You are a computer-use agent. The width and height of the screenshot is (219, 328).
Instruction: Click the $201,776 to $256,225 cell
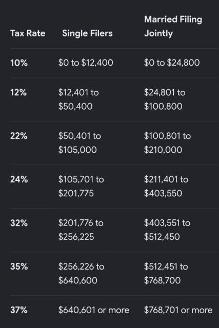point(81,230)
